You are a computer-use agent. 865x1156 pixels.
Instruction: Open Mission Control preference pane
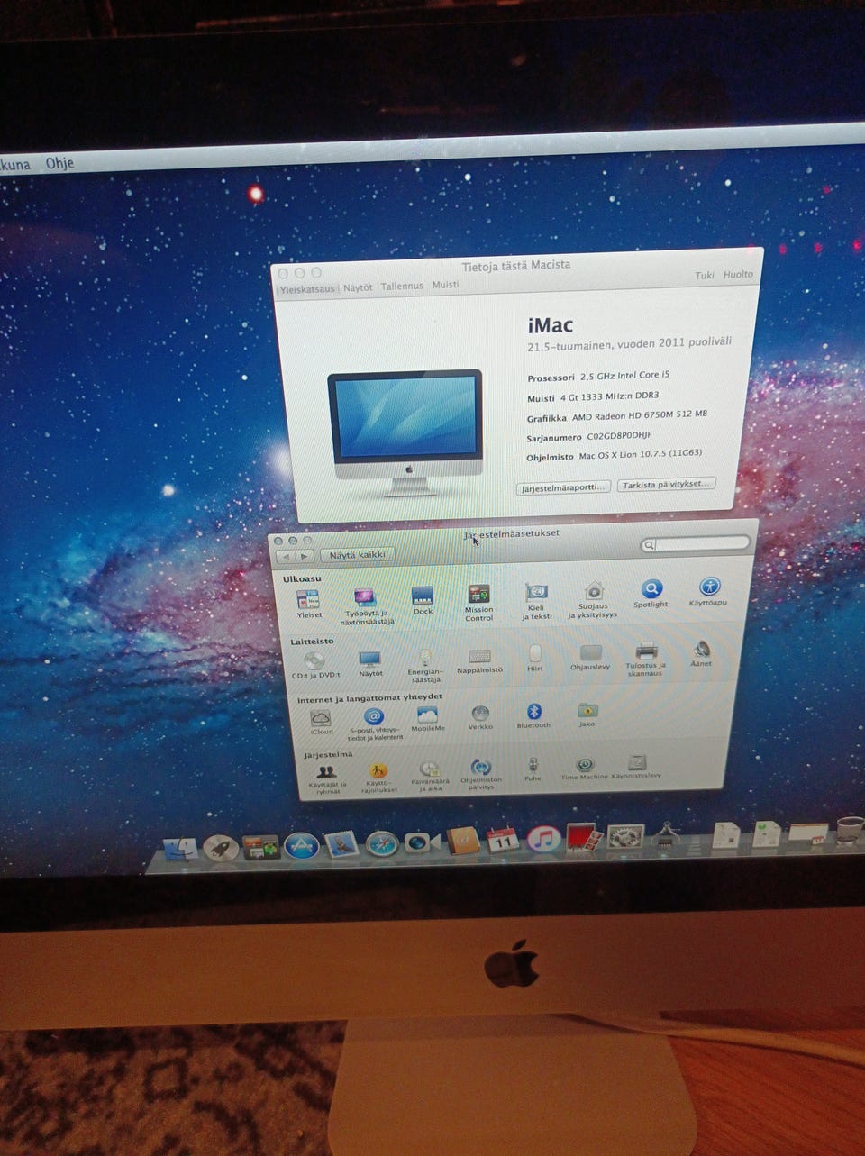click(478, 603)
